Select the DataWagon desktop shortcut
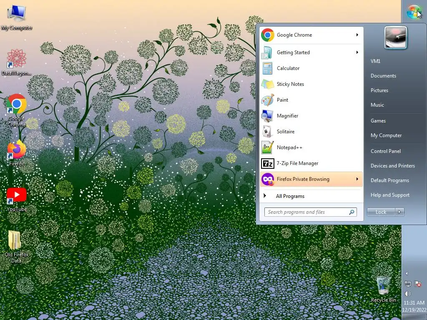Image resolution: width=427 pixels, height=320 pixels. 16,62
